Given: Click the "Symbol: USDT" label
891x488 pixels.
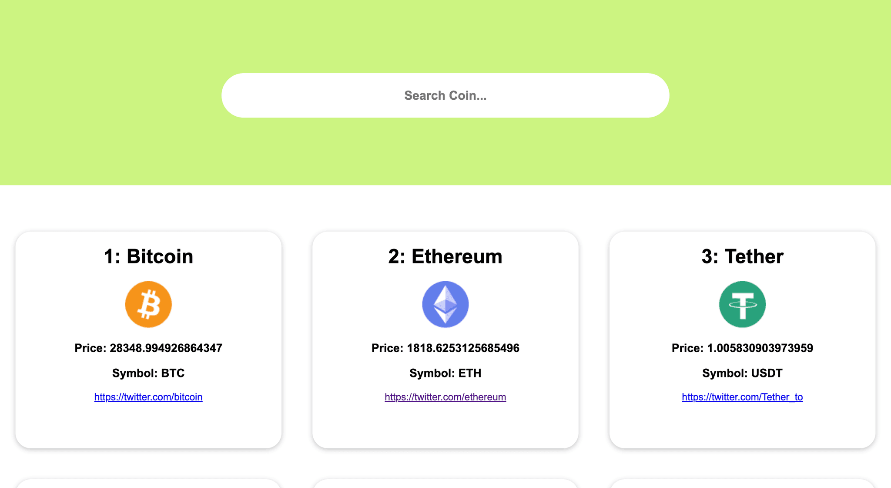Looking at the screenshot, I should tap(742, 373).
